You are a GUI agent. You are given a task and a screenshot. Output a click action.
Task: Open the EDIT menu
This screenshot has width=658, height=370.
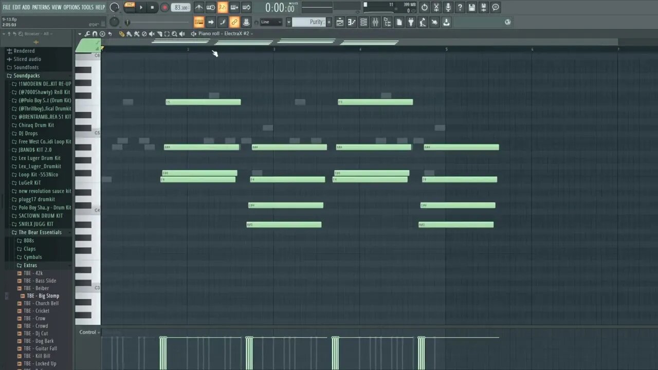pos(16,7)
